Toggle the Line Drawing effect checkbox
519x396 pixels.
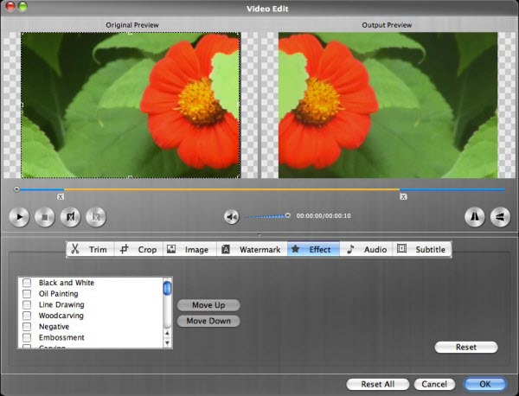[27, 304]
